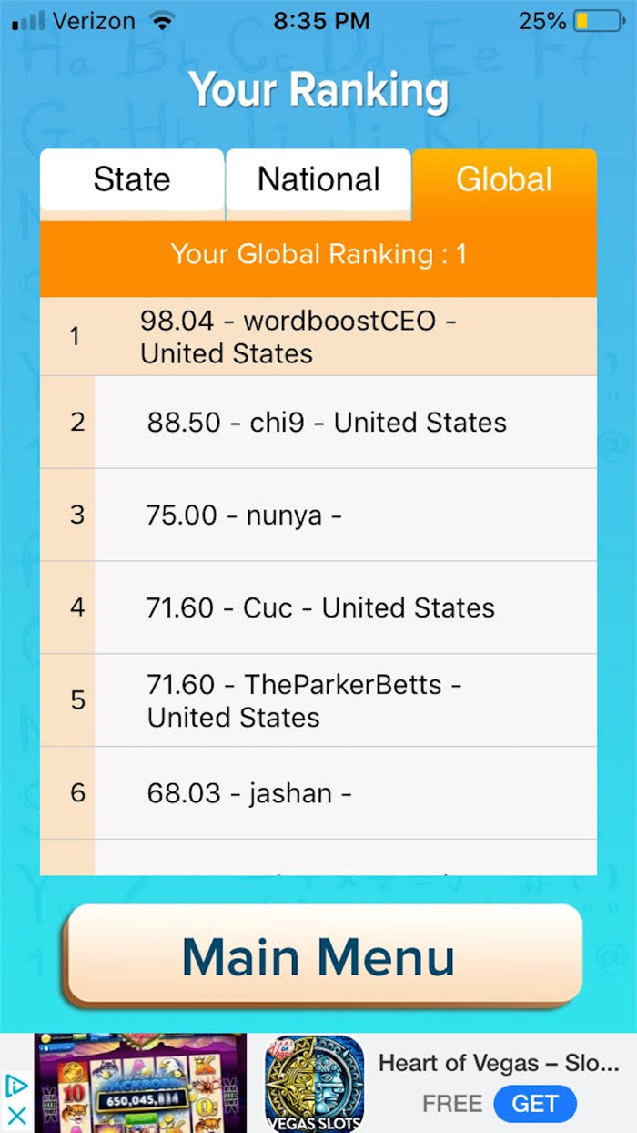Open the National rankings tab
Image resolution: width=637 pixels, height=1133 pixels.
click(x=318, y=179)
